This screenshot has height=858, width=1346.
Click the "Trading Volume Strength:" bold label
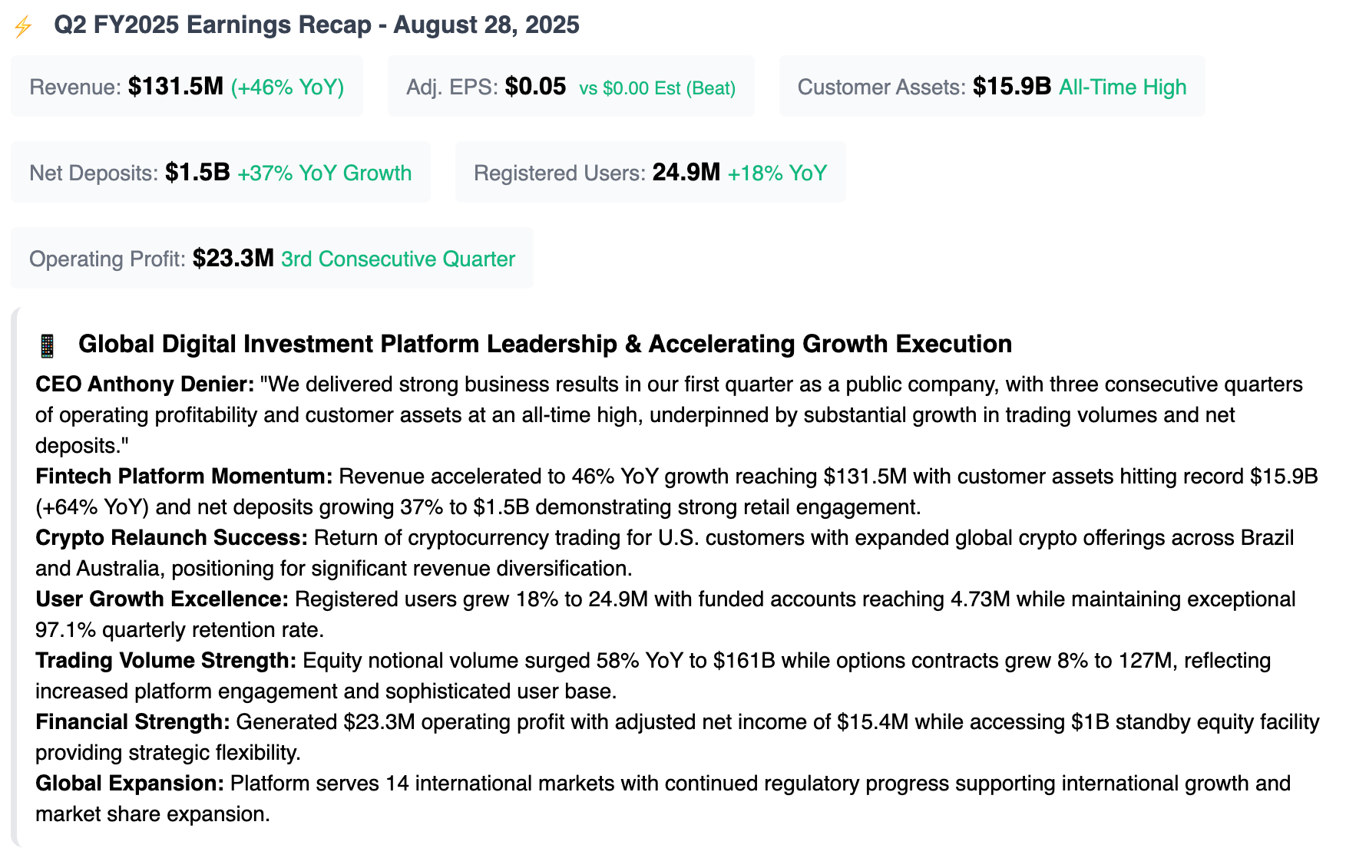[x=166, y=660]
